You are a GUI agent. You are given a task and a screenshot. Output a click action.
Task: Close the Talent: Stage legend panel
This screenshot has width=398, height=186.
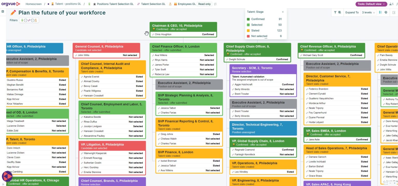pos(283,12)
